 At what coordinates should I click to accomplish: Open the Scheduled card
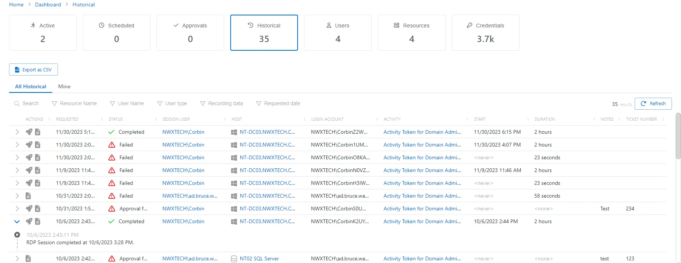(117, 33)
